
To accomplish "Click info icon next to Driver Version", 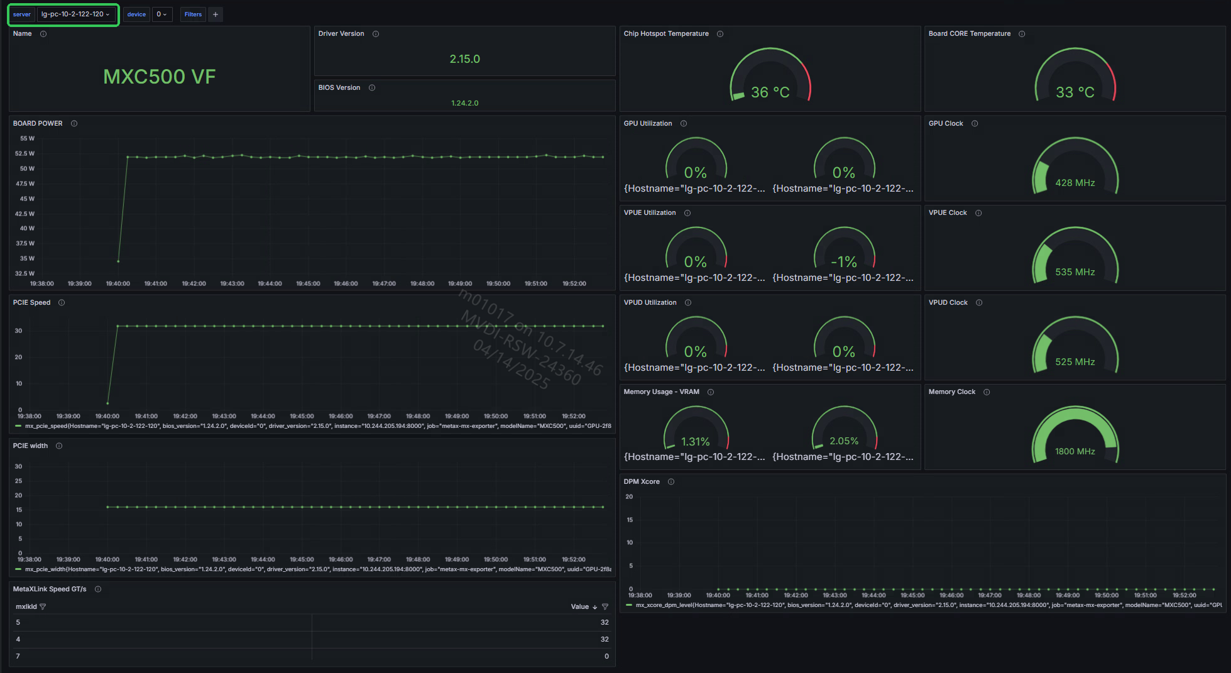I will pos(376,34).
